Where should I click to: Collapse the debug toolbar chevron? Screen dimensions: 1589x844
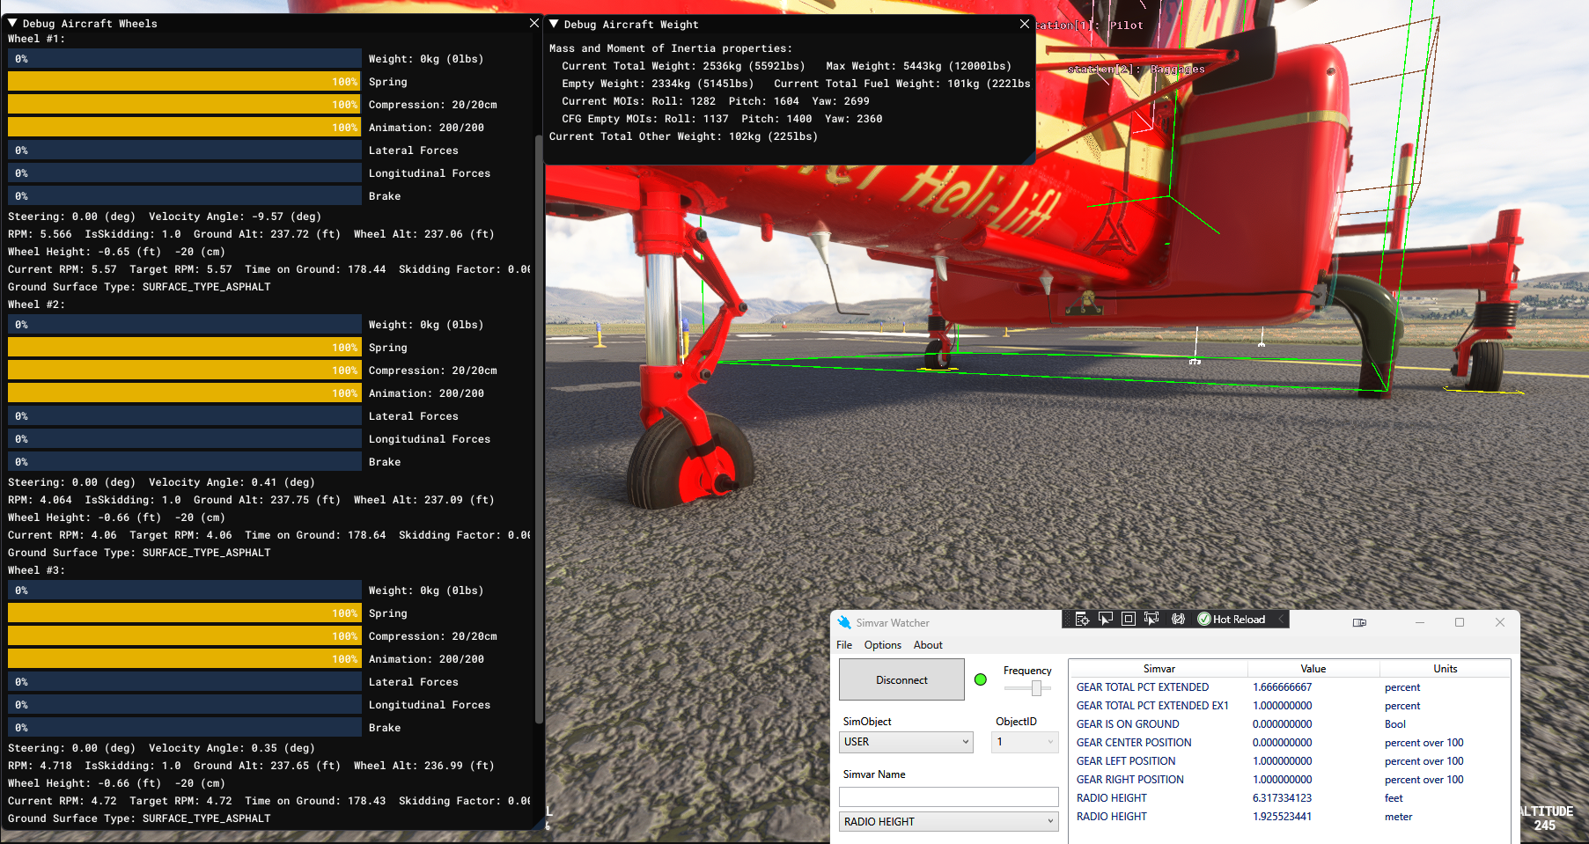tap(1282, 620)
